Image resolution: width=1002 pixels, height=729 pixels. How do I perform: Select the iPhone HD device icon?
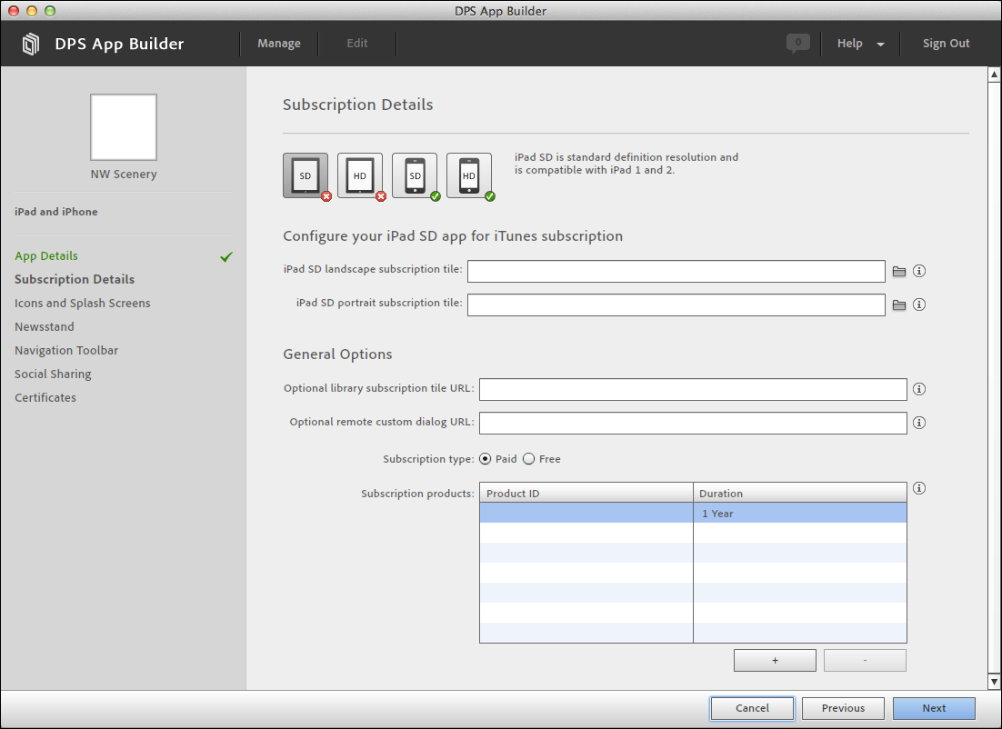pyautogui.click(x=469, y=175)
